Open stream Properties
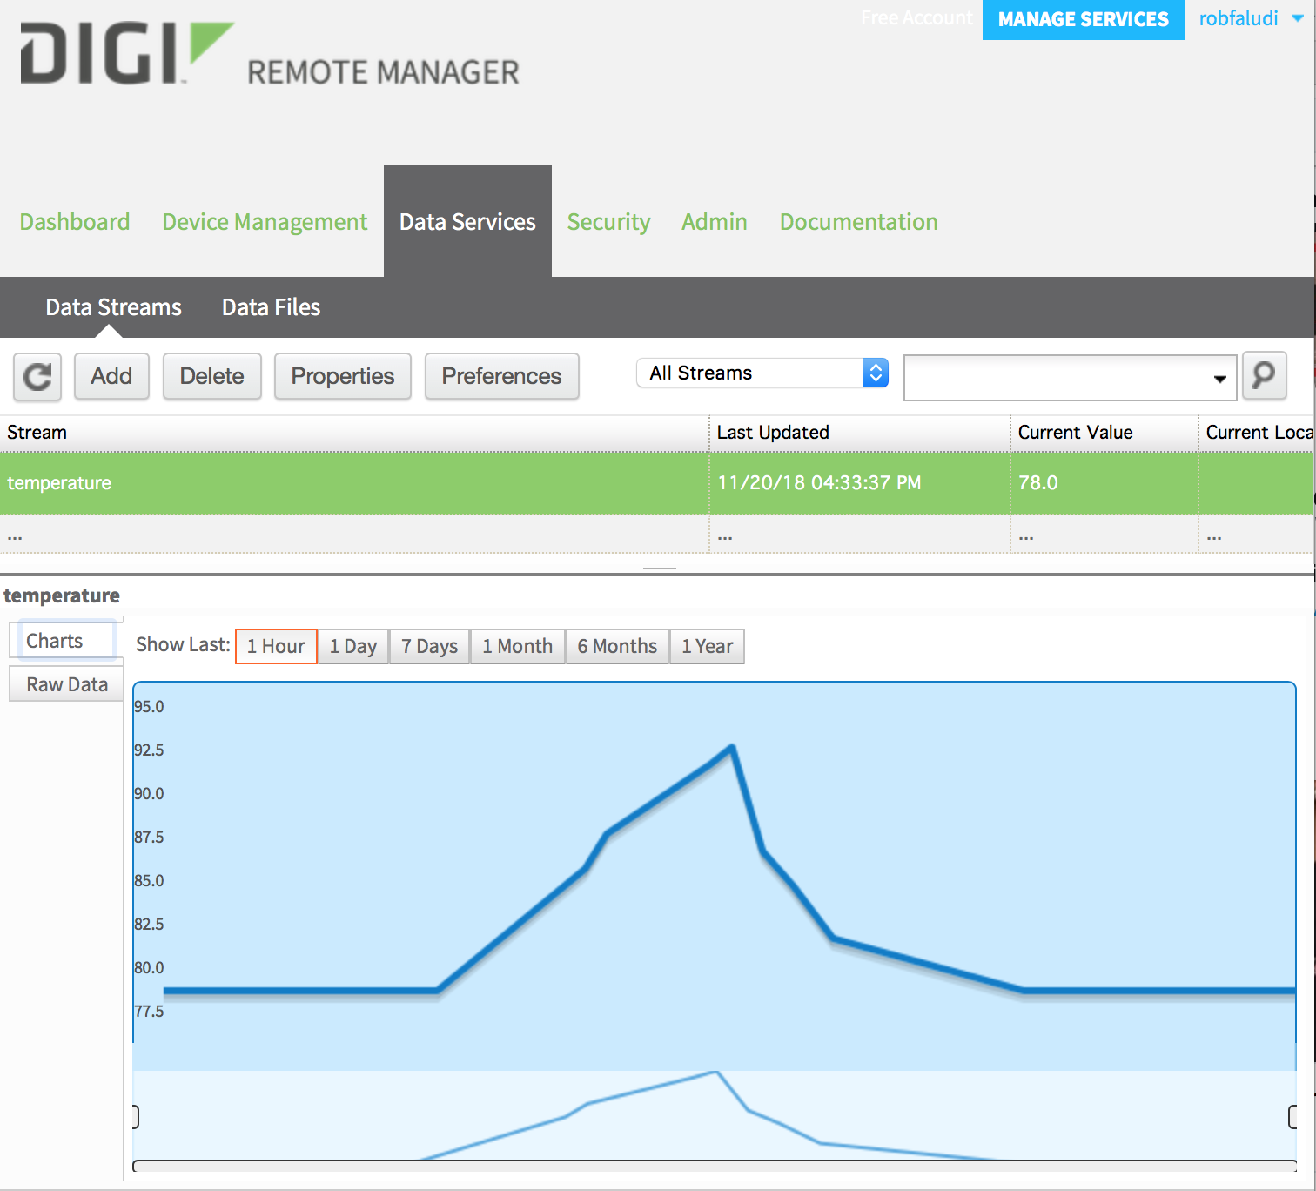Screen dimensions: 1316x1191 coord(342,376)
